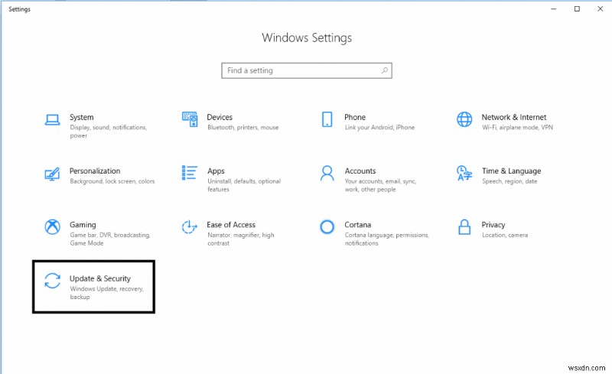Select the Phone icon
612x374 pixels.
(327, 119)
